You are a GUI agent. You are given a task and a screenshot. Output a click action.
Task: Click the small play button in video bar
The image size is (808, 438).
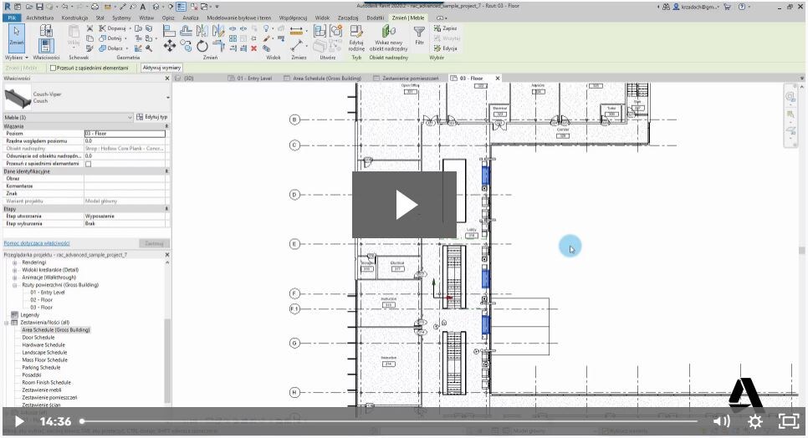coord(18,421)
